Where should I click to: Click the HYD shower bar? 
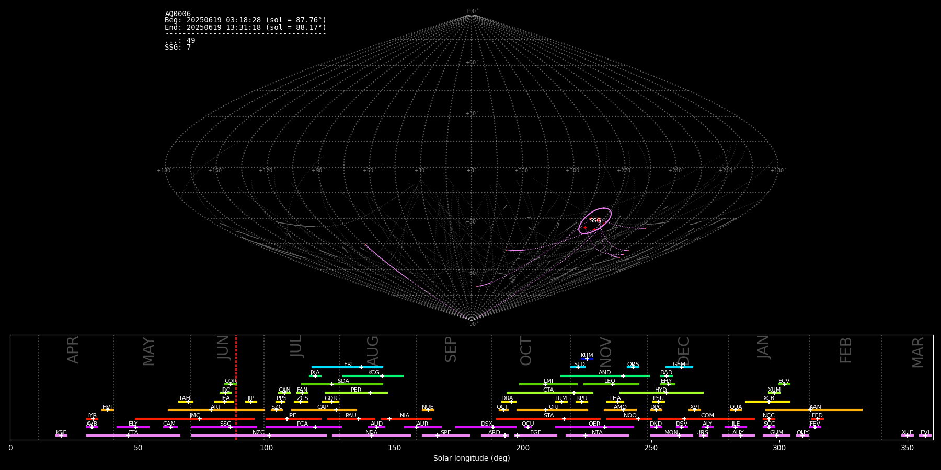point(661,393)
